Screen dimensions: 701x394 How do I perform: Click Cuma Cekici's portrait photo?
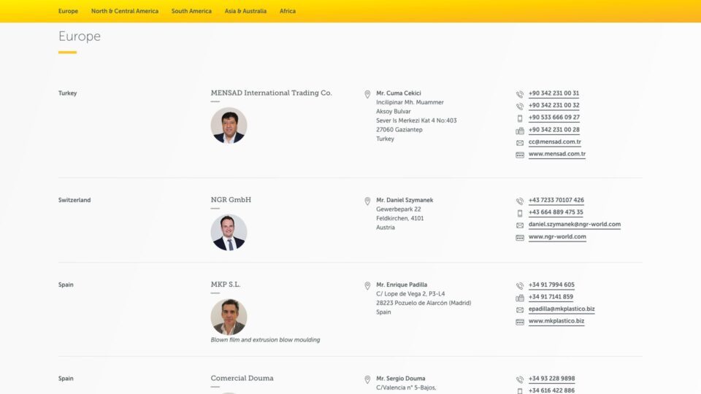(229, 125)
